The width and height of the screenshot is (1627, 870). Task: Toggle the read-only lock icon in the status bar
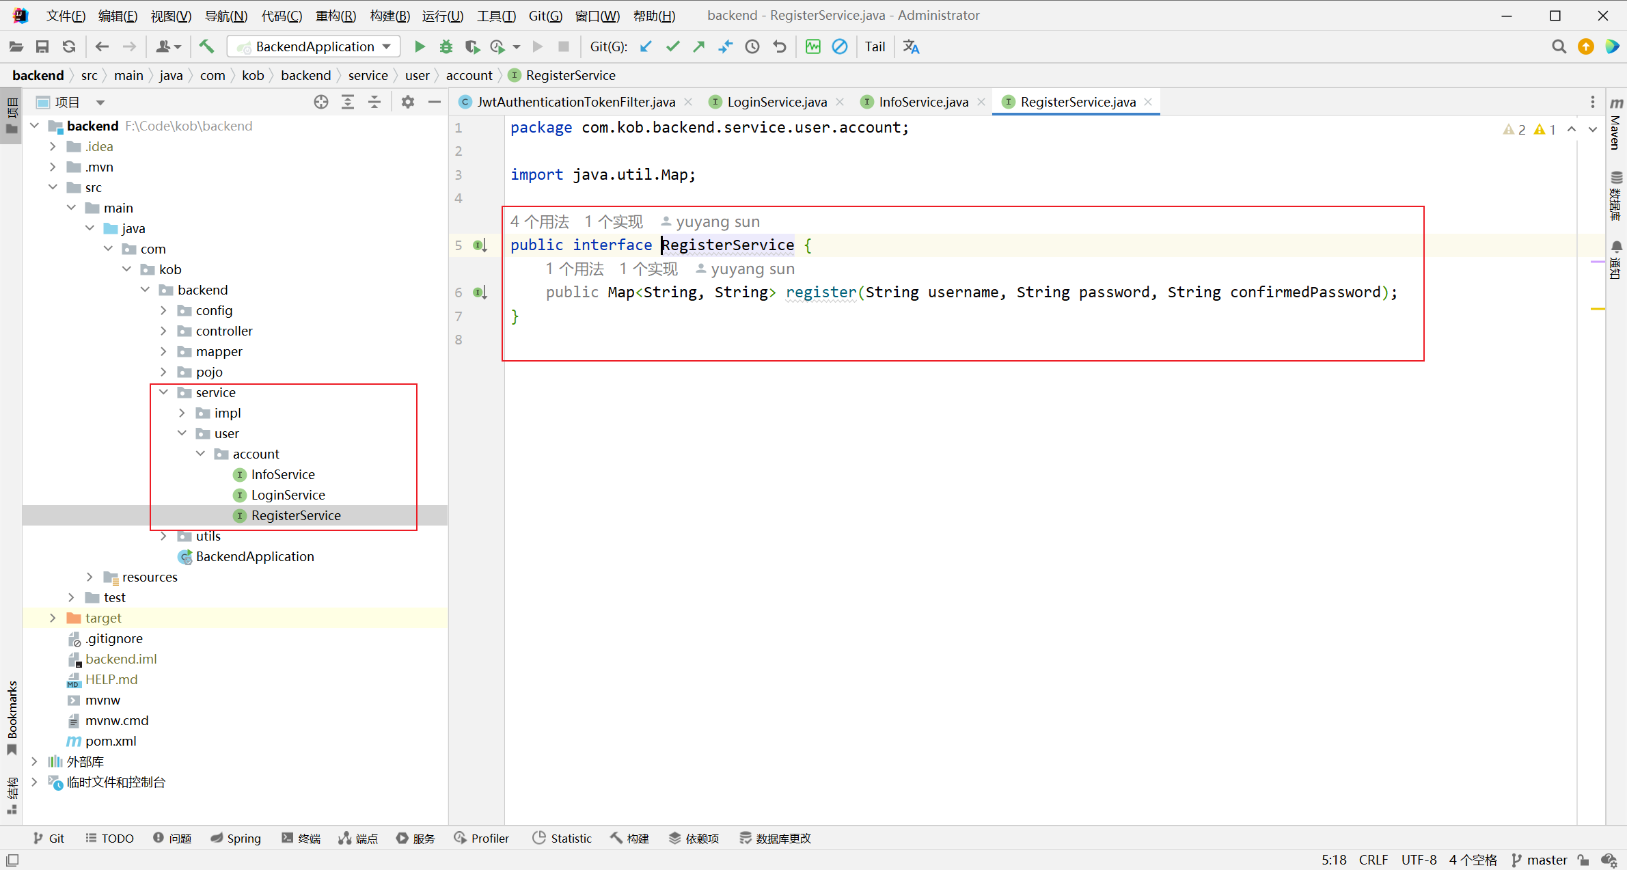1584,860
